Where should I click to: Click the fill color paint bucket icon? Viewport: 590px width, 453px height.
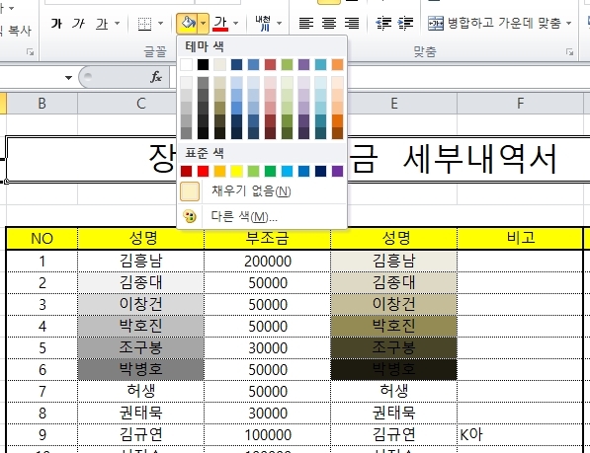coord(188,24)
